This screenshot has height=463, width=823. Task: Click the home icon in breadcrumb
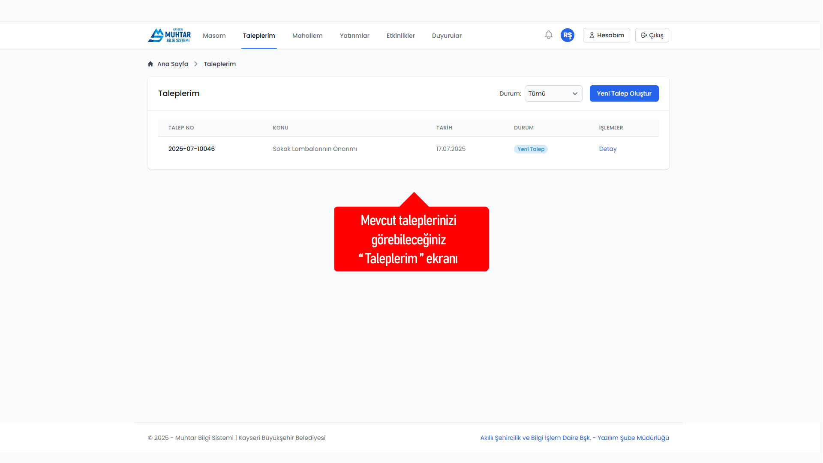pyautogui.click(x=150, y=64)
